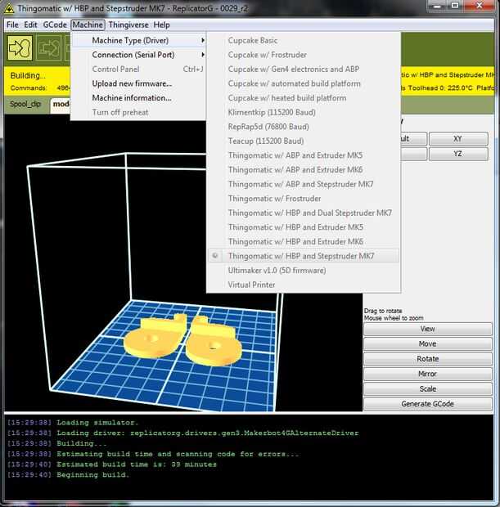Select the right yellow model on the platform

(214, 344)
